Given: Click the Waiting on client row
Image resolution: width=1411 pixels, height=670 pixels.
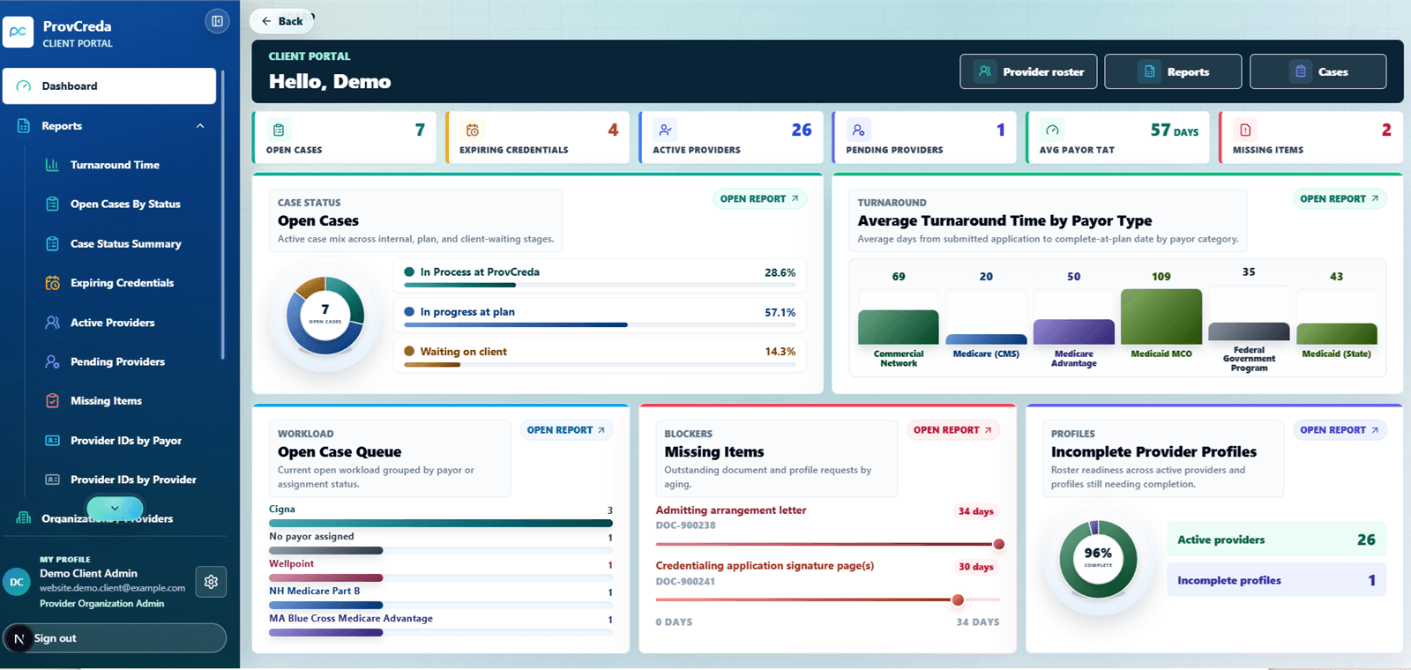Looking at the screenshot, I should [600, 354].
